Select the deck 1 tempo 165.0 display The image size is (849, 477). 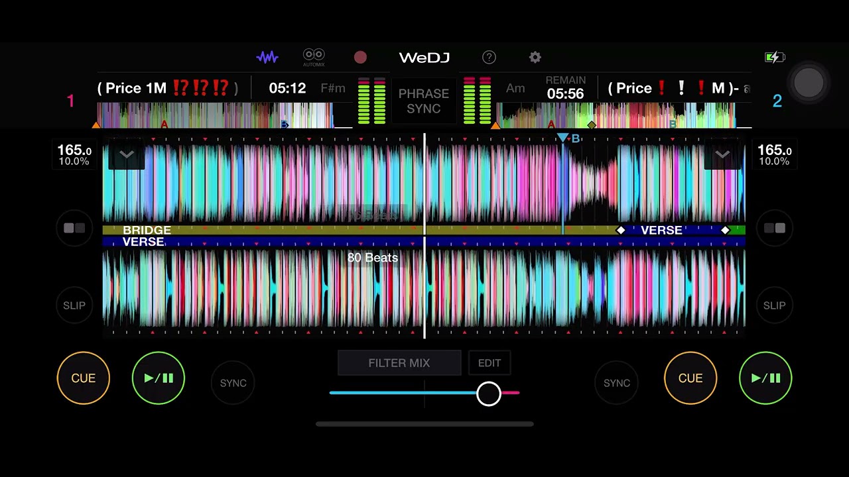[x=74, y=155]
